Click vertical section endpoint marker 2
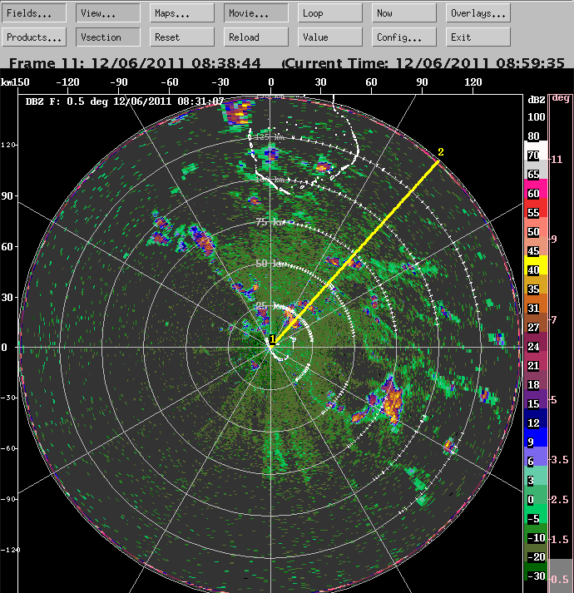The width and height of the screenshot is (574, 593). [x=440, y=152]
